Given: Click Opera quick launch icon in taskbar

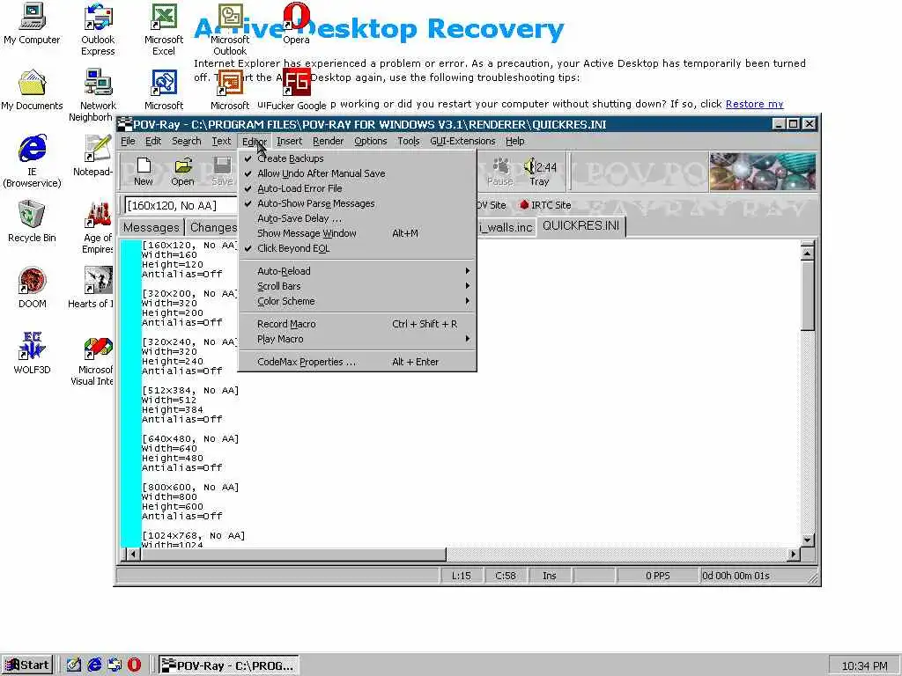Looking at the screenshot, I should [x=134, y=665].
